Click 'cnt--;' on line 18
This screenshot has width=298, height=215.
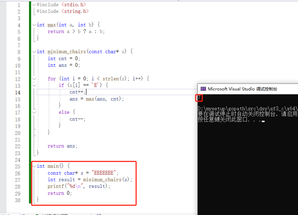click(x=78, y=119)
